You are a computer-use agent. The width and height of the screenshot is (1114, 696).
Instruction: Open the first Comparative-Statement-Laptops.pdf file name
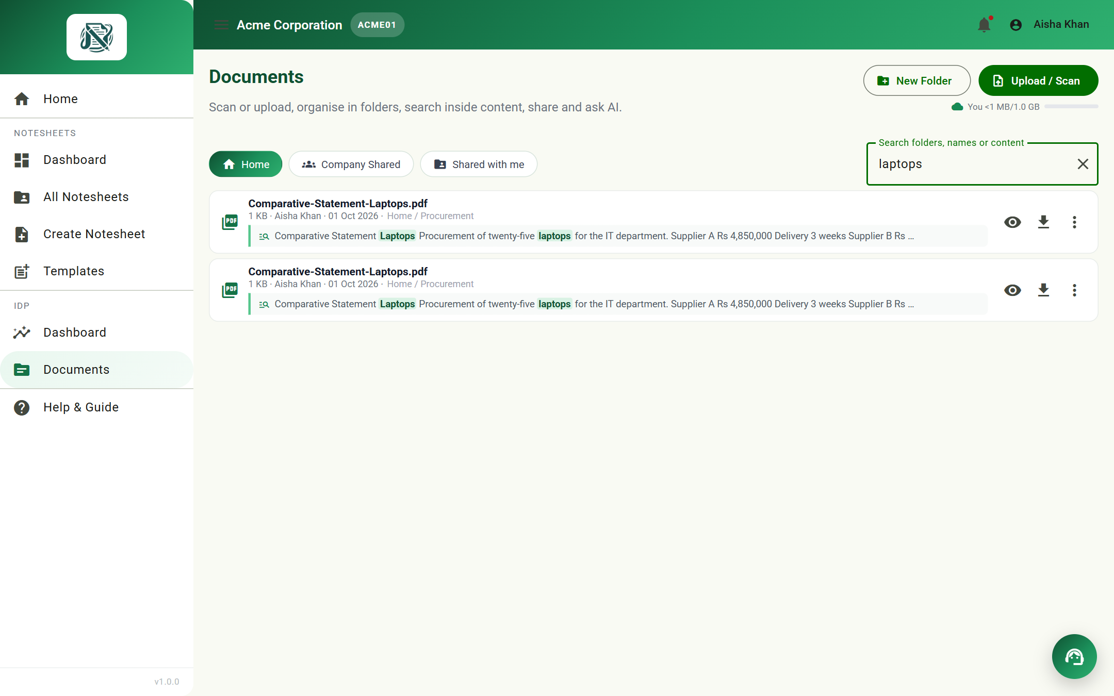tap(338, 204)
